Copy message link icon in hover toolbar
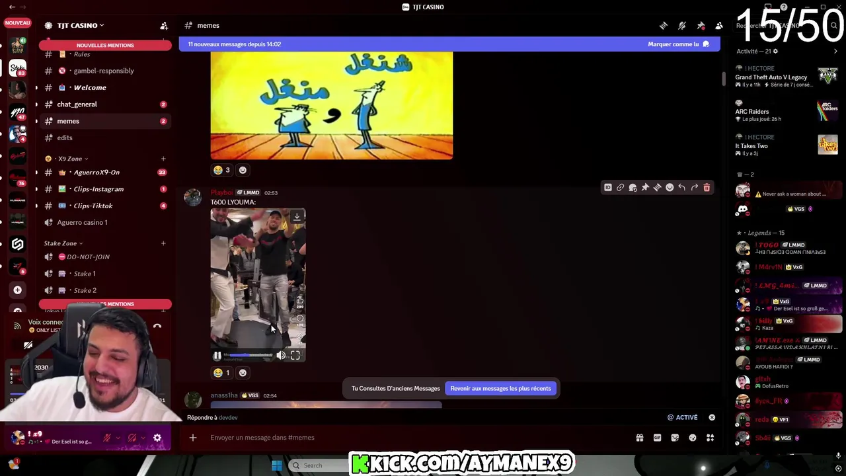This screenshot has width=846, height=476. (x=620, y=188)
